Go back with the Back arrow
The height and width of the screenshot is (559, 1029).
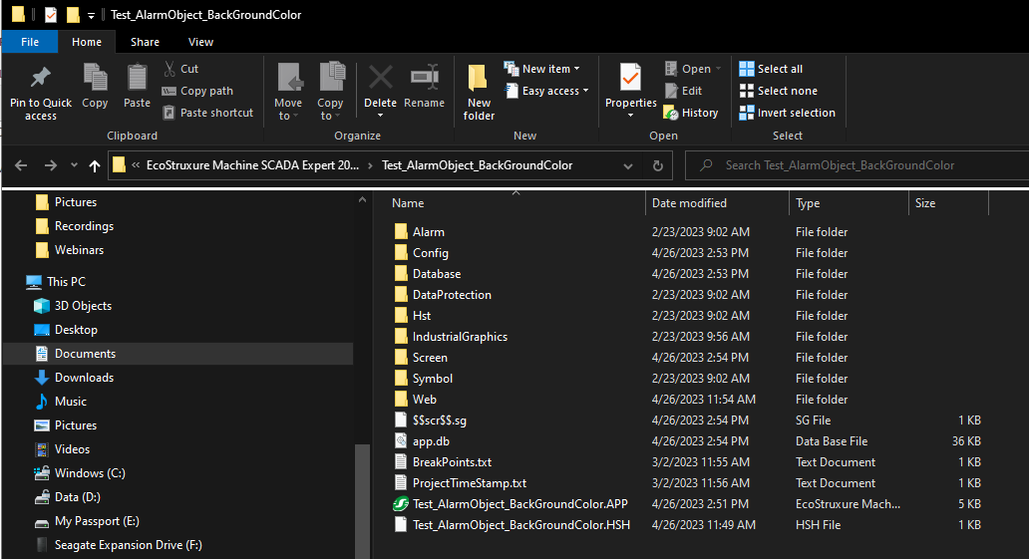point(21,165)
